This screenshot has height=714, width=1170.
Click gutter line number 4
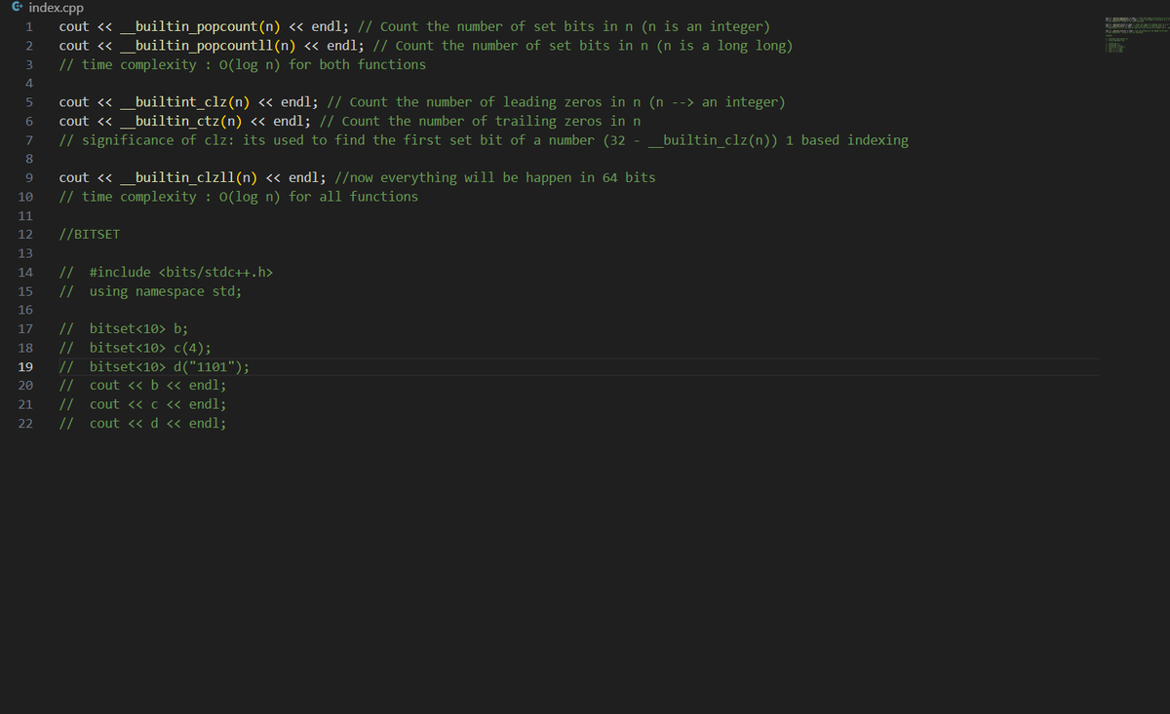pos(30,83)
